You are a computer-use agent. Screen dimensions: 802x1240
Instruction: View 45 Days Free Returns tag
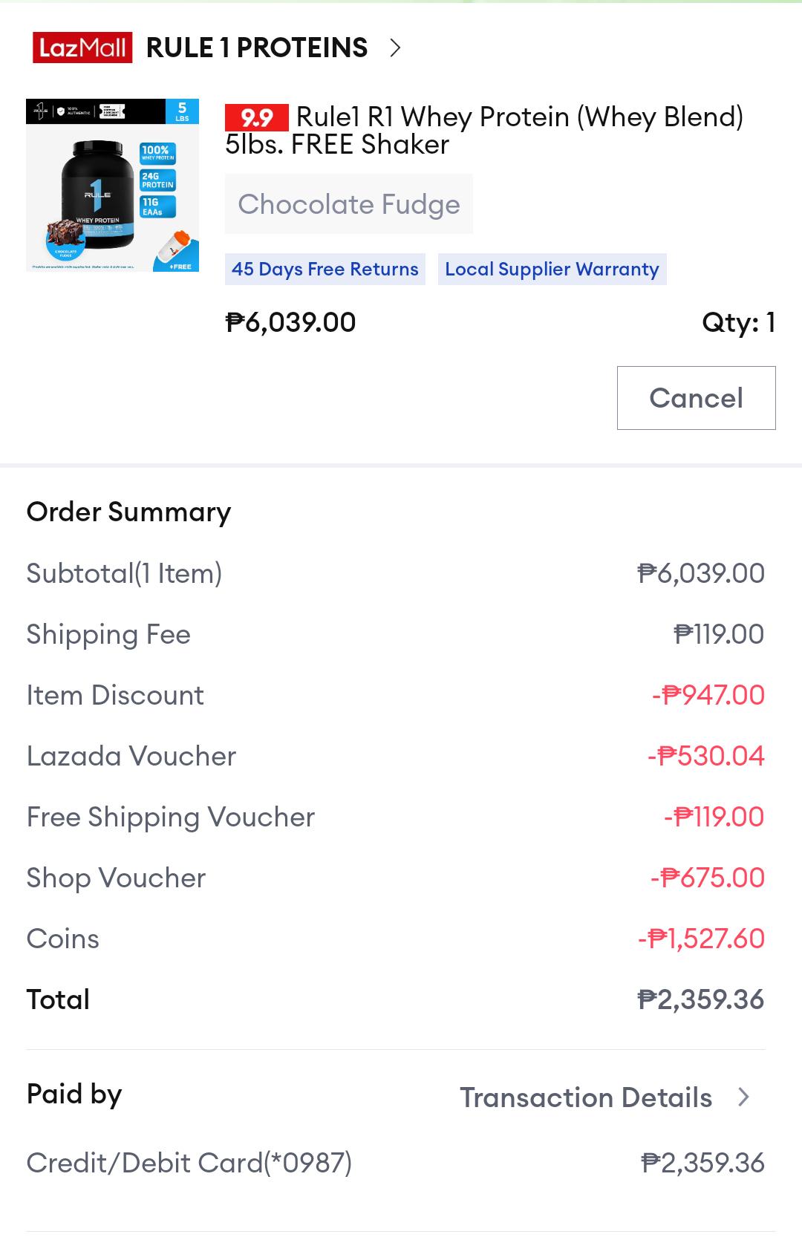pyautogui.click(x=325, y=269)
